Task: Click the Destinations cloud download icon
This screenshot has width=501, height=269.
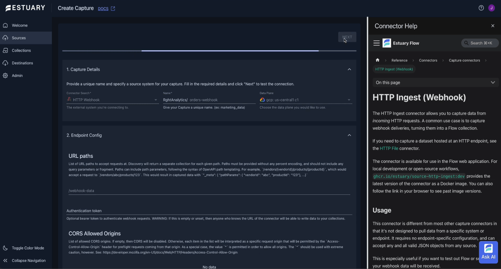Action: coord(5,63)
